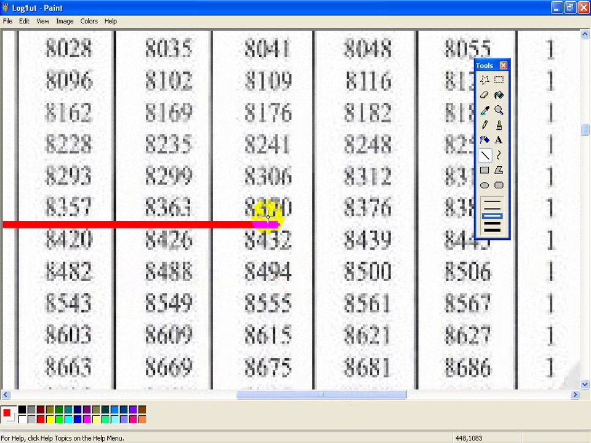The width and height of the screenshot is (591, 443).
Task: Click the value 8432 under the red line
Action: pyautogui.click(x=268, y=240)
